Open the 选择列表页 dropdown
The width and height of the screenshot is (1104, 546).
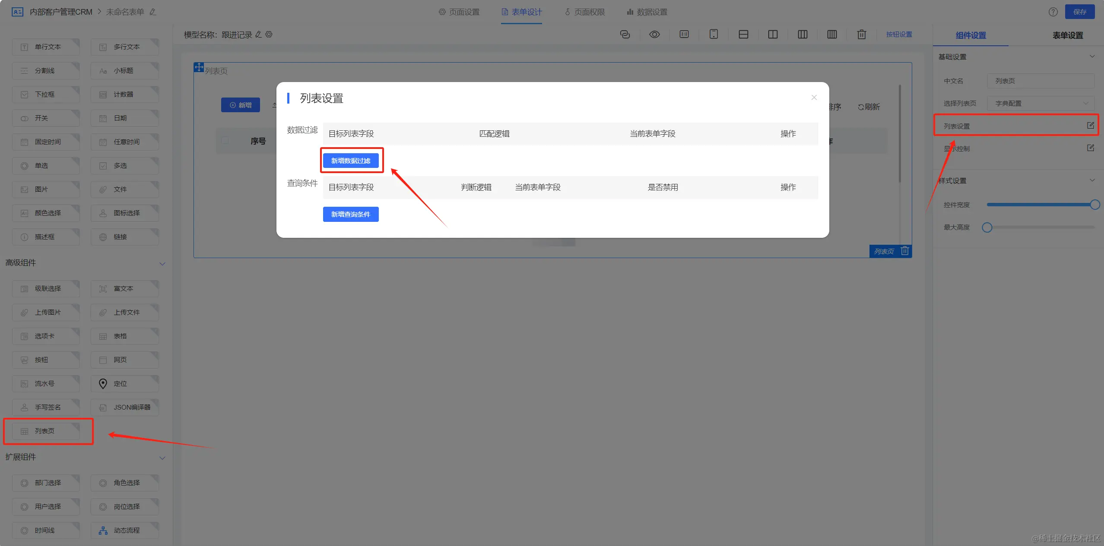pyautogui.click(x=1040, y=104)
